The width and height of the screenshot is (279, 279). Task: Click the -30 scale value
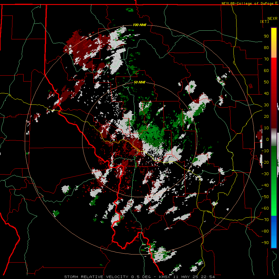pos(265,174)
